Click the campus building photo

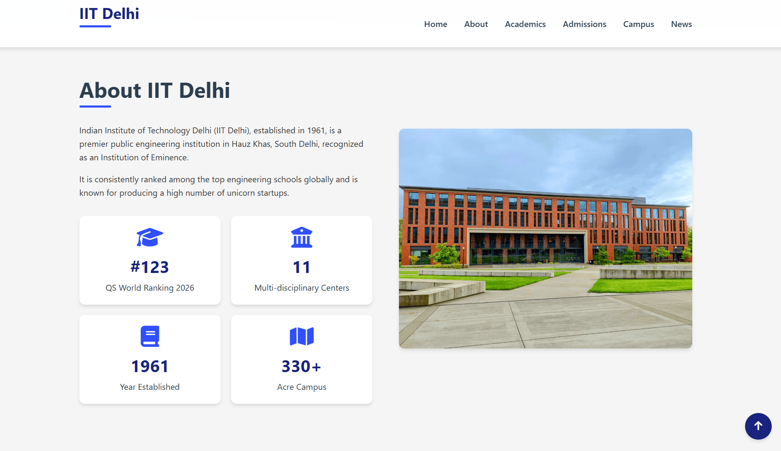click(x=545, y=238)
